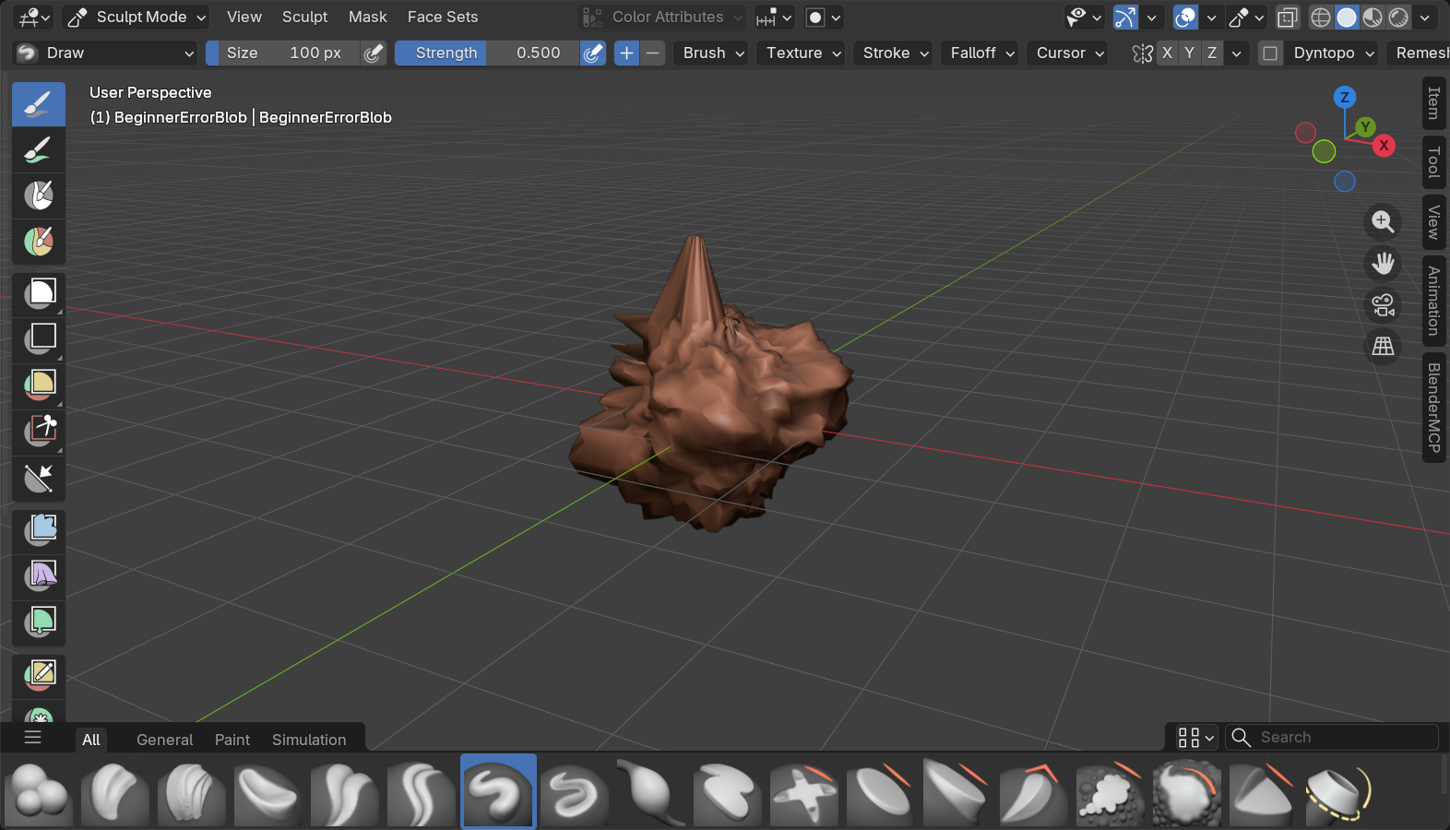Click the viewport zoom magnifier gizmo
Viewport: 1450px width, 830px height.
(x=1383, y=221)
